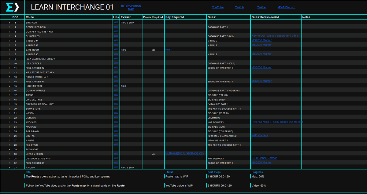Open the WiFi Camera link
This screenshot has width=367, height=194.
click(260, 135)
